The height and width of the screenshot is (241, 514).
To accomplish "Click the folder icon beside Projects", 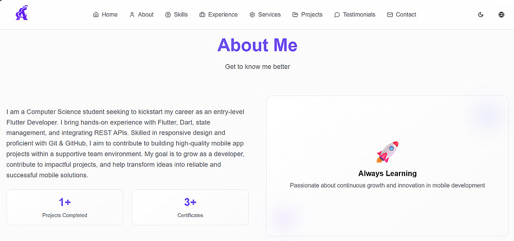I will click(x=295, y=15).
